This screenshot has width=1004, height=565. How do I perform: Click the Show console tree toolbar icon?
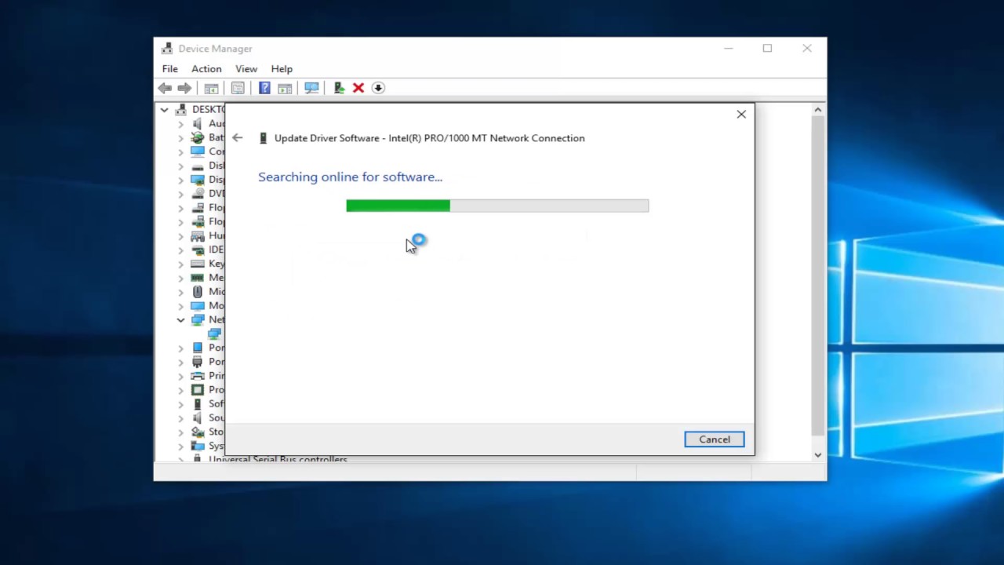pos(211,87)
